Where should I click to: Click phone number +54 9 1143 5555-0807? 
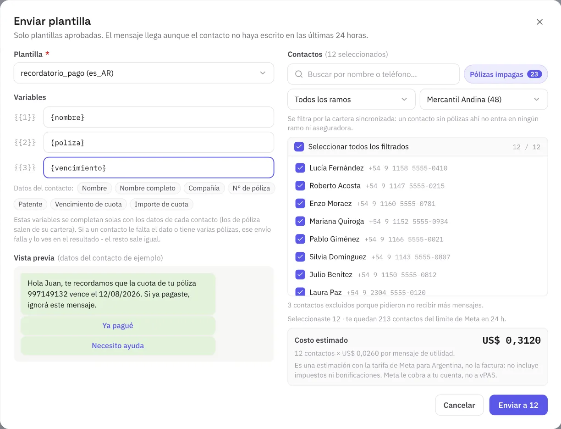411,257
